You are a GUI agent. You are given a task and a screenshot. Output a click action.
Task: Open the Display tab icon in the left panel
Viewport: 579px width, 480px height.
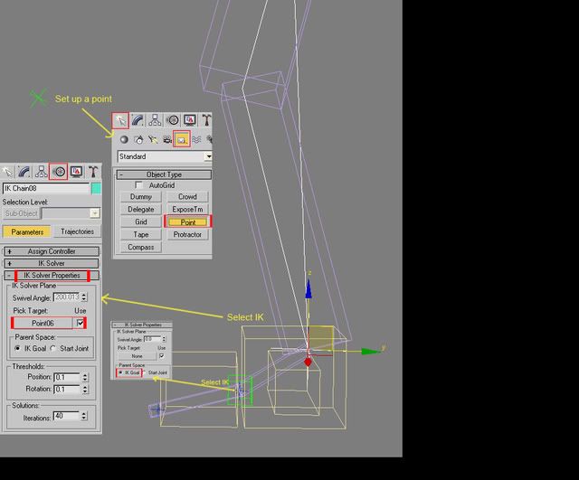pyautogui.click(x=76, y=171)
